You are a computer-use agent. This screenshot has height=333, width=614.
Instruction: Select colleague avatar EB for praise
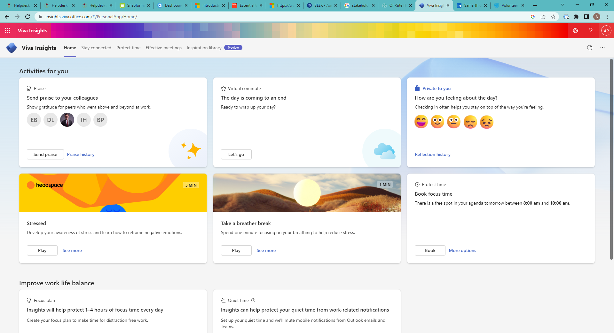[x=34, y=120]
